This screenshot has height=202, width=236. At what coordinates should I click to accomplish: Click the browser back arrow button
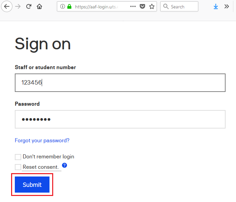click(7, 6)
